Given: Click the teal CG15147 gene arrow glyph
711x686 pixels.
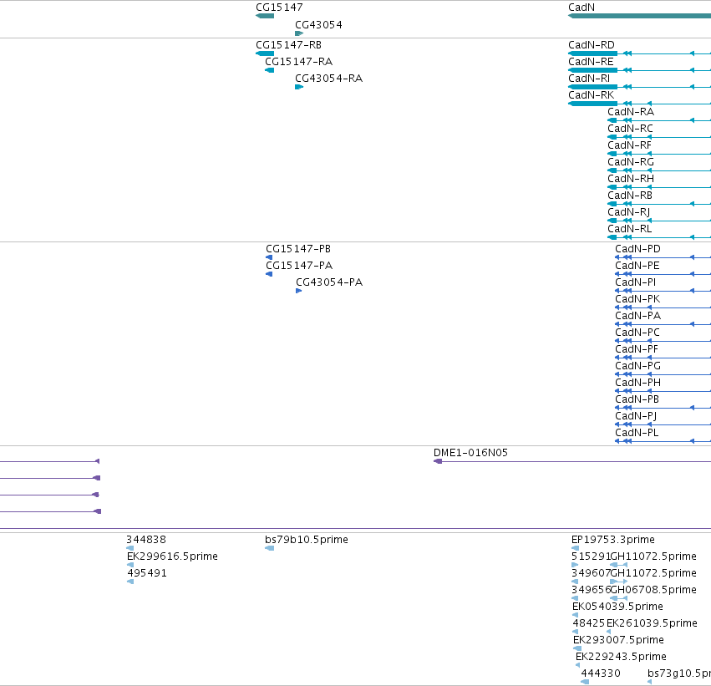Looking at the screenshot, I should coord(265,16).
